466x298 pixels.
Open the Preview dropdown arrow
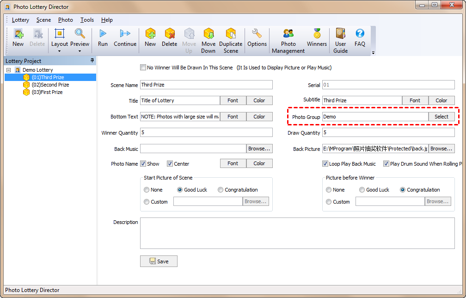pos(80,51)
